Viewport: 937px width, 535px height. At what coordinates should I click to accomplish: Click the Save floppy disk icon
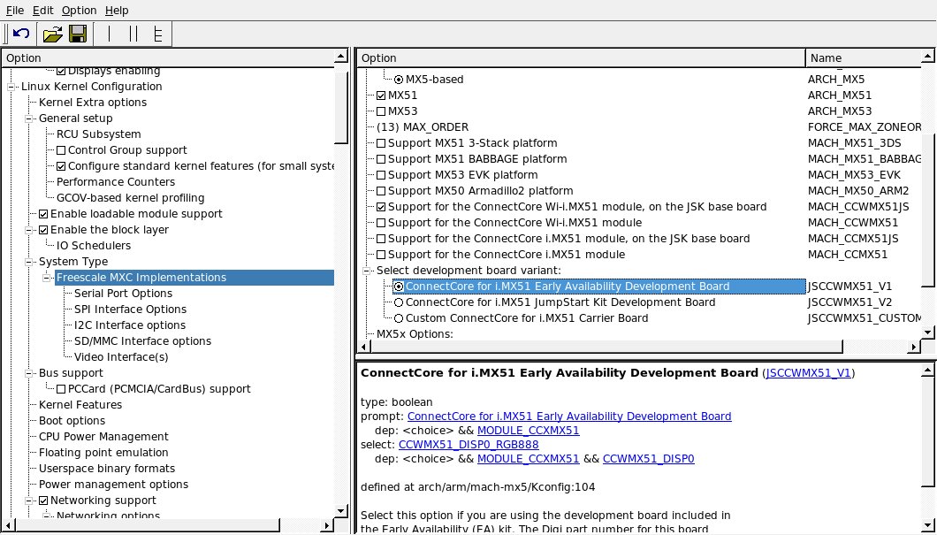77,34
